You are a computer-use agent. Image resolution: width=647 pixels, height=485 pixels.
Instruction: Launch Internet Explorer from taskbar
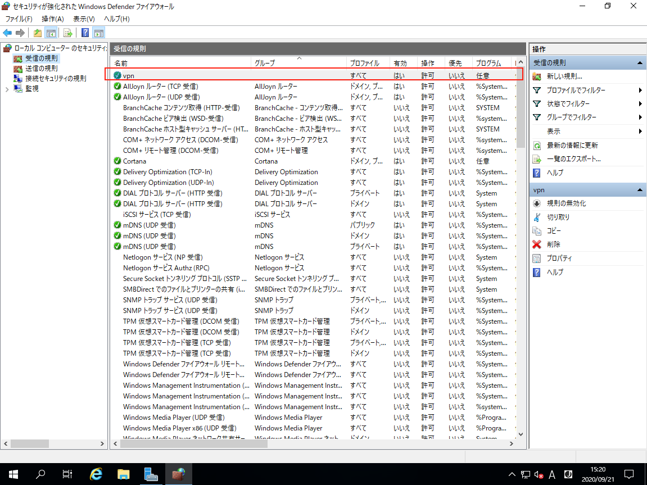click(96, 474)
